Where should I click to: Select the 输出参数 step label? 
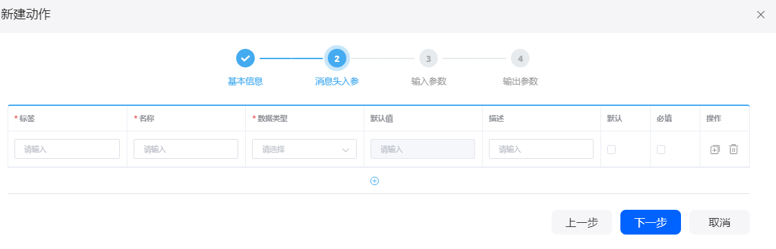click(x=520, y=82)
